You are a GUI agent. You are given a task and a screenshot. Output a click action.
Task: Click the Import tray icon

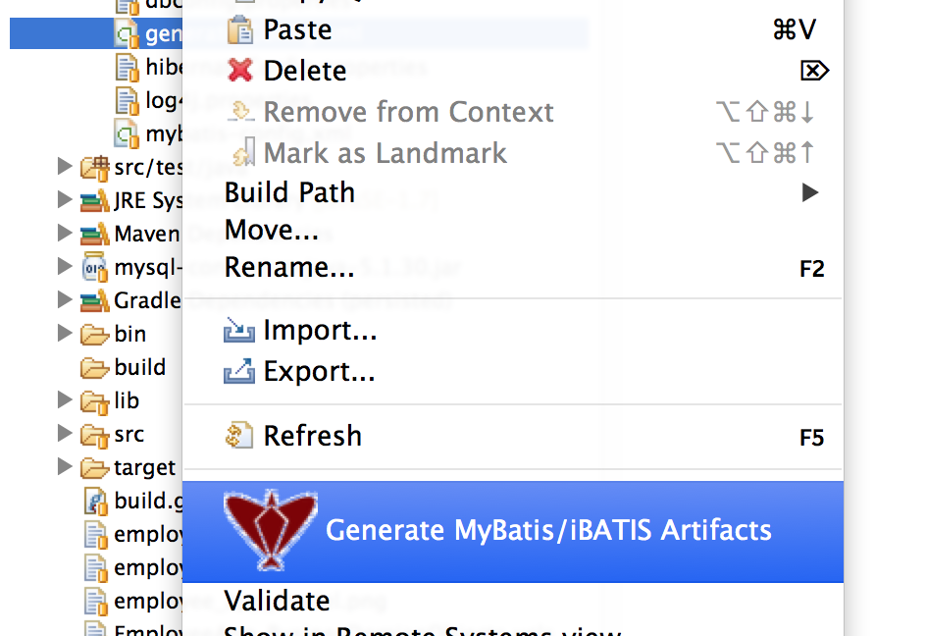(x=239, y=331)
